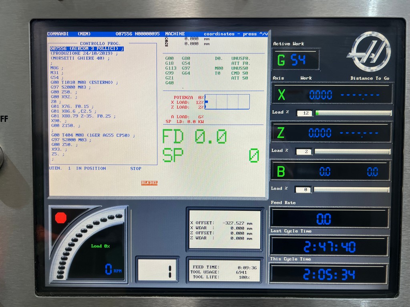The image size is (410, 307).
Task: Click program number O07556 N00000095 in header
Action: [138, 34]
